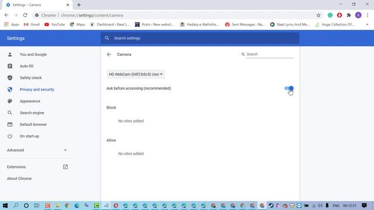Image resolution: width=374 pixels, height=210 pixels.
Task: Go back from the Camera page
Action: click(109, 54)
